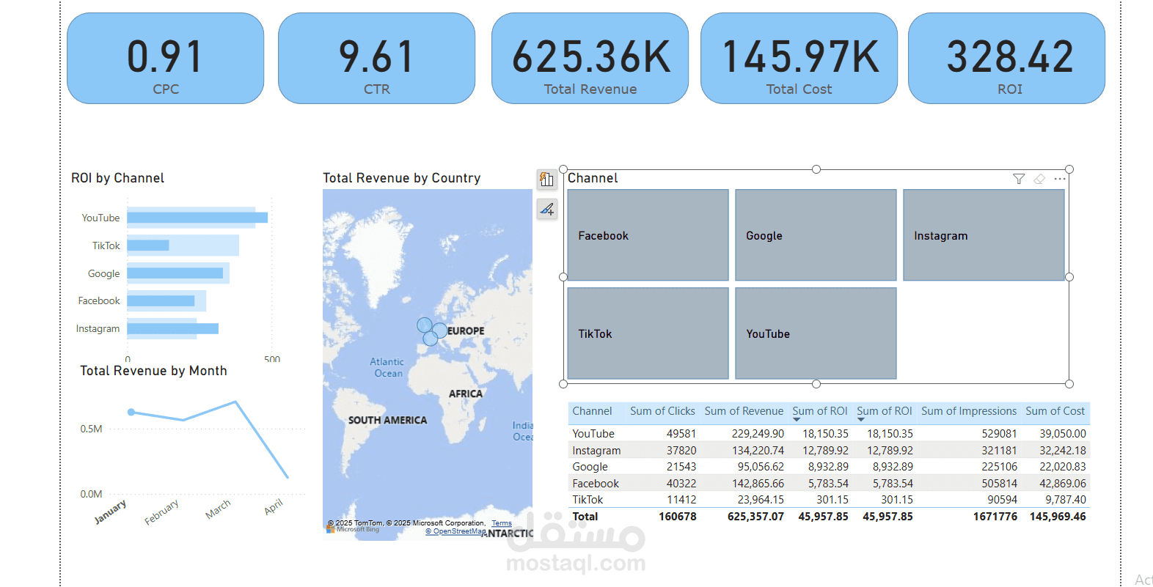
Task: Click the CPC card showing 0.91
Action: pos(166,59)
